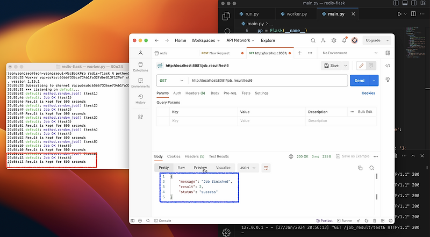Open Postman settings gear icon
Image resolution: width=430 pixels, height=237 pixels.
334,40
